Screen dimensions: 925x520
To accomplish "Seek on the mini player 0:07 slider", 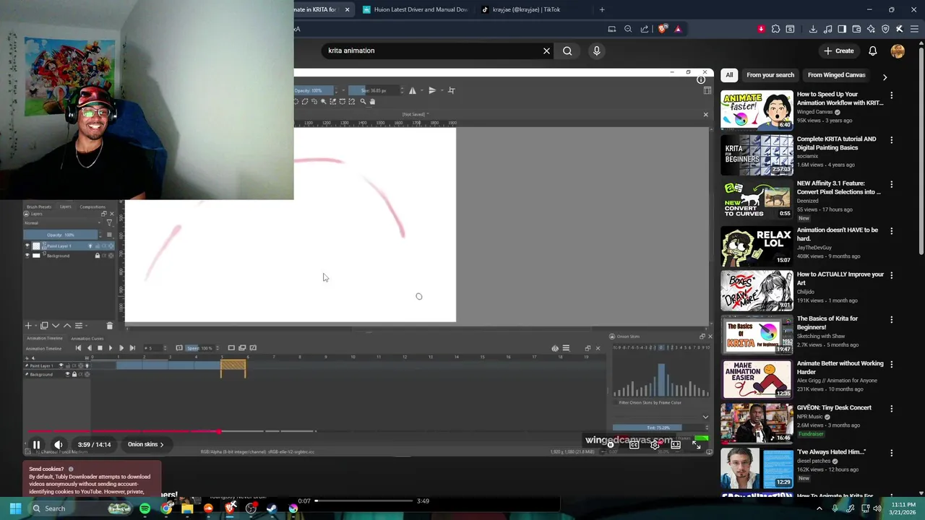I will coord(365,501).
